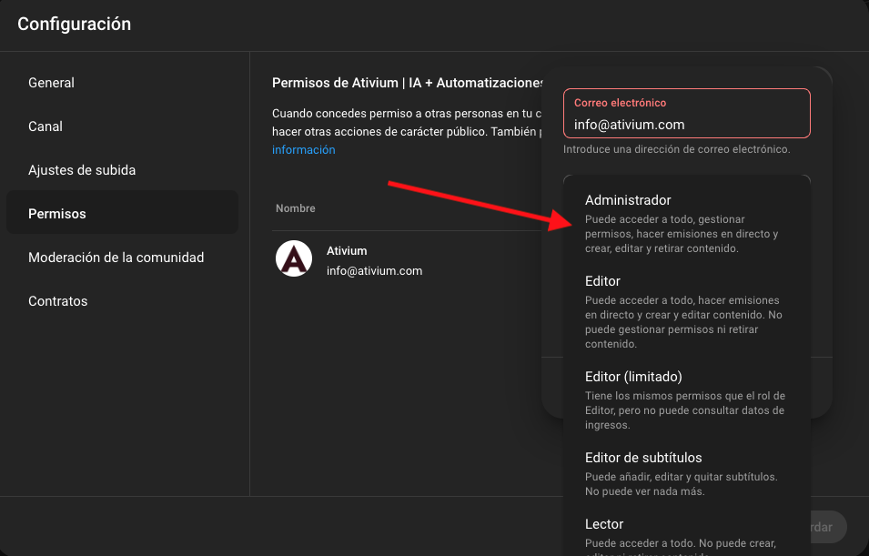The height and width of the screenshot is (556, 869).
Task: Open the blue información link
Action: 303,149
